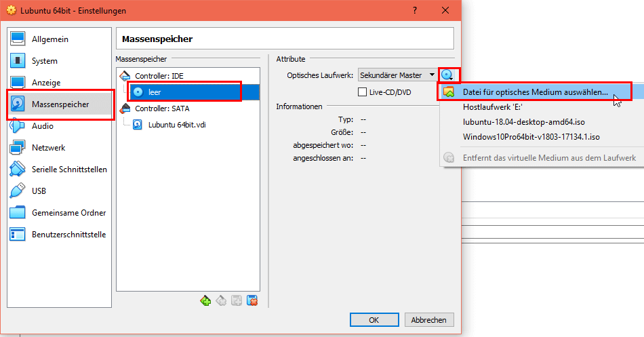
Task: Confirm settings with OK button
Action: coord(374,320)
